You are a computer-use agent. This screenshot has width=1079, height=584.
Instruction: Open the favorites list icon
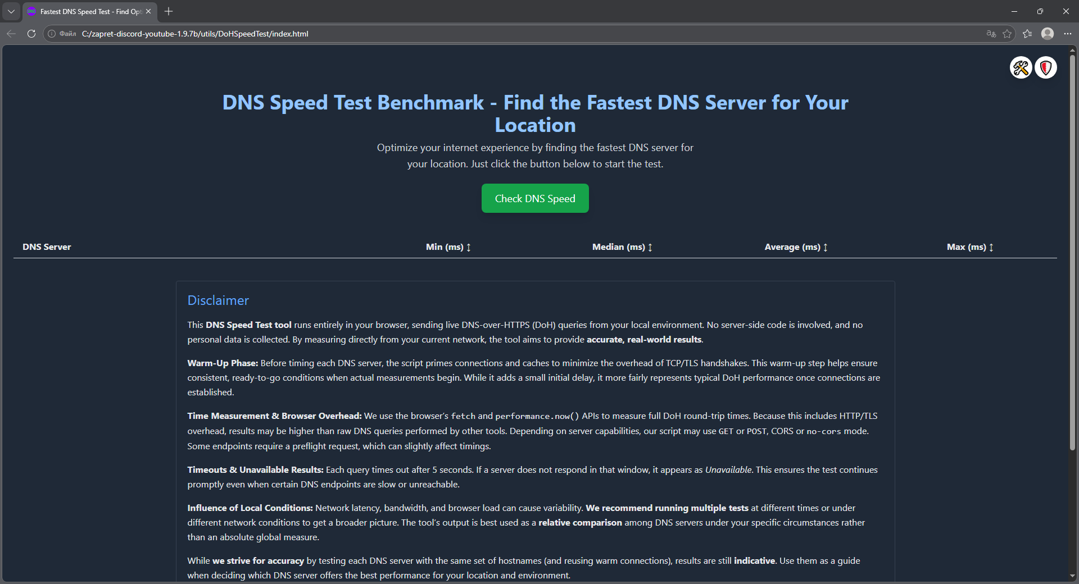point(1027,34)
